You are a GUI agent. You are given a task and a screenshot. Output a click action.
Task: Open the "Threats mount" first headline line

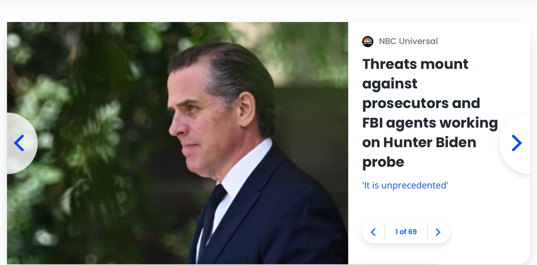point(415,64)
